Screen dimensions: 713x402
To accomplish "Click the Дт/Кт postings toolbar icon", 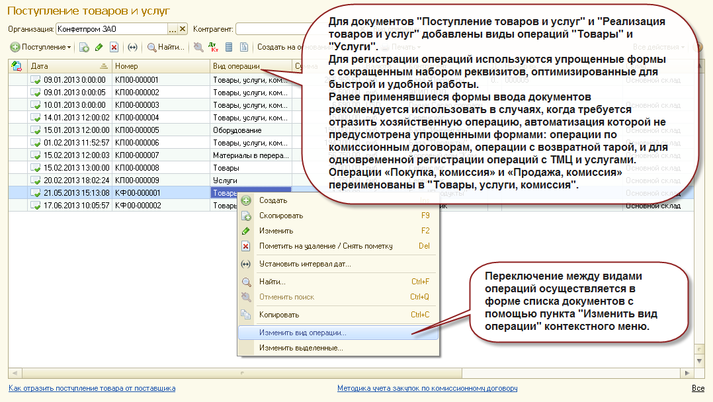I will click(213, 48).
